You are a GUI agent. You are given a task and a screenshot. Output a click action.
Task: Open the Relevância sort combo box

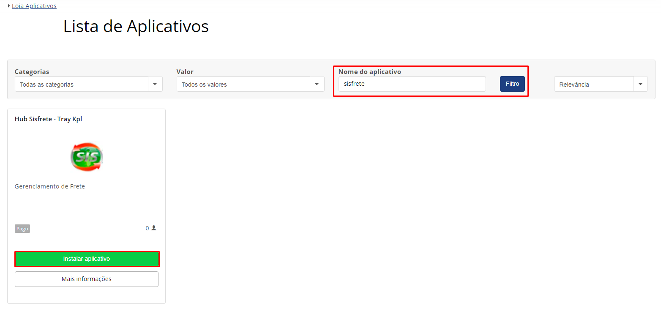pos(601,84)
